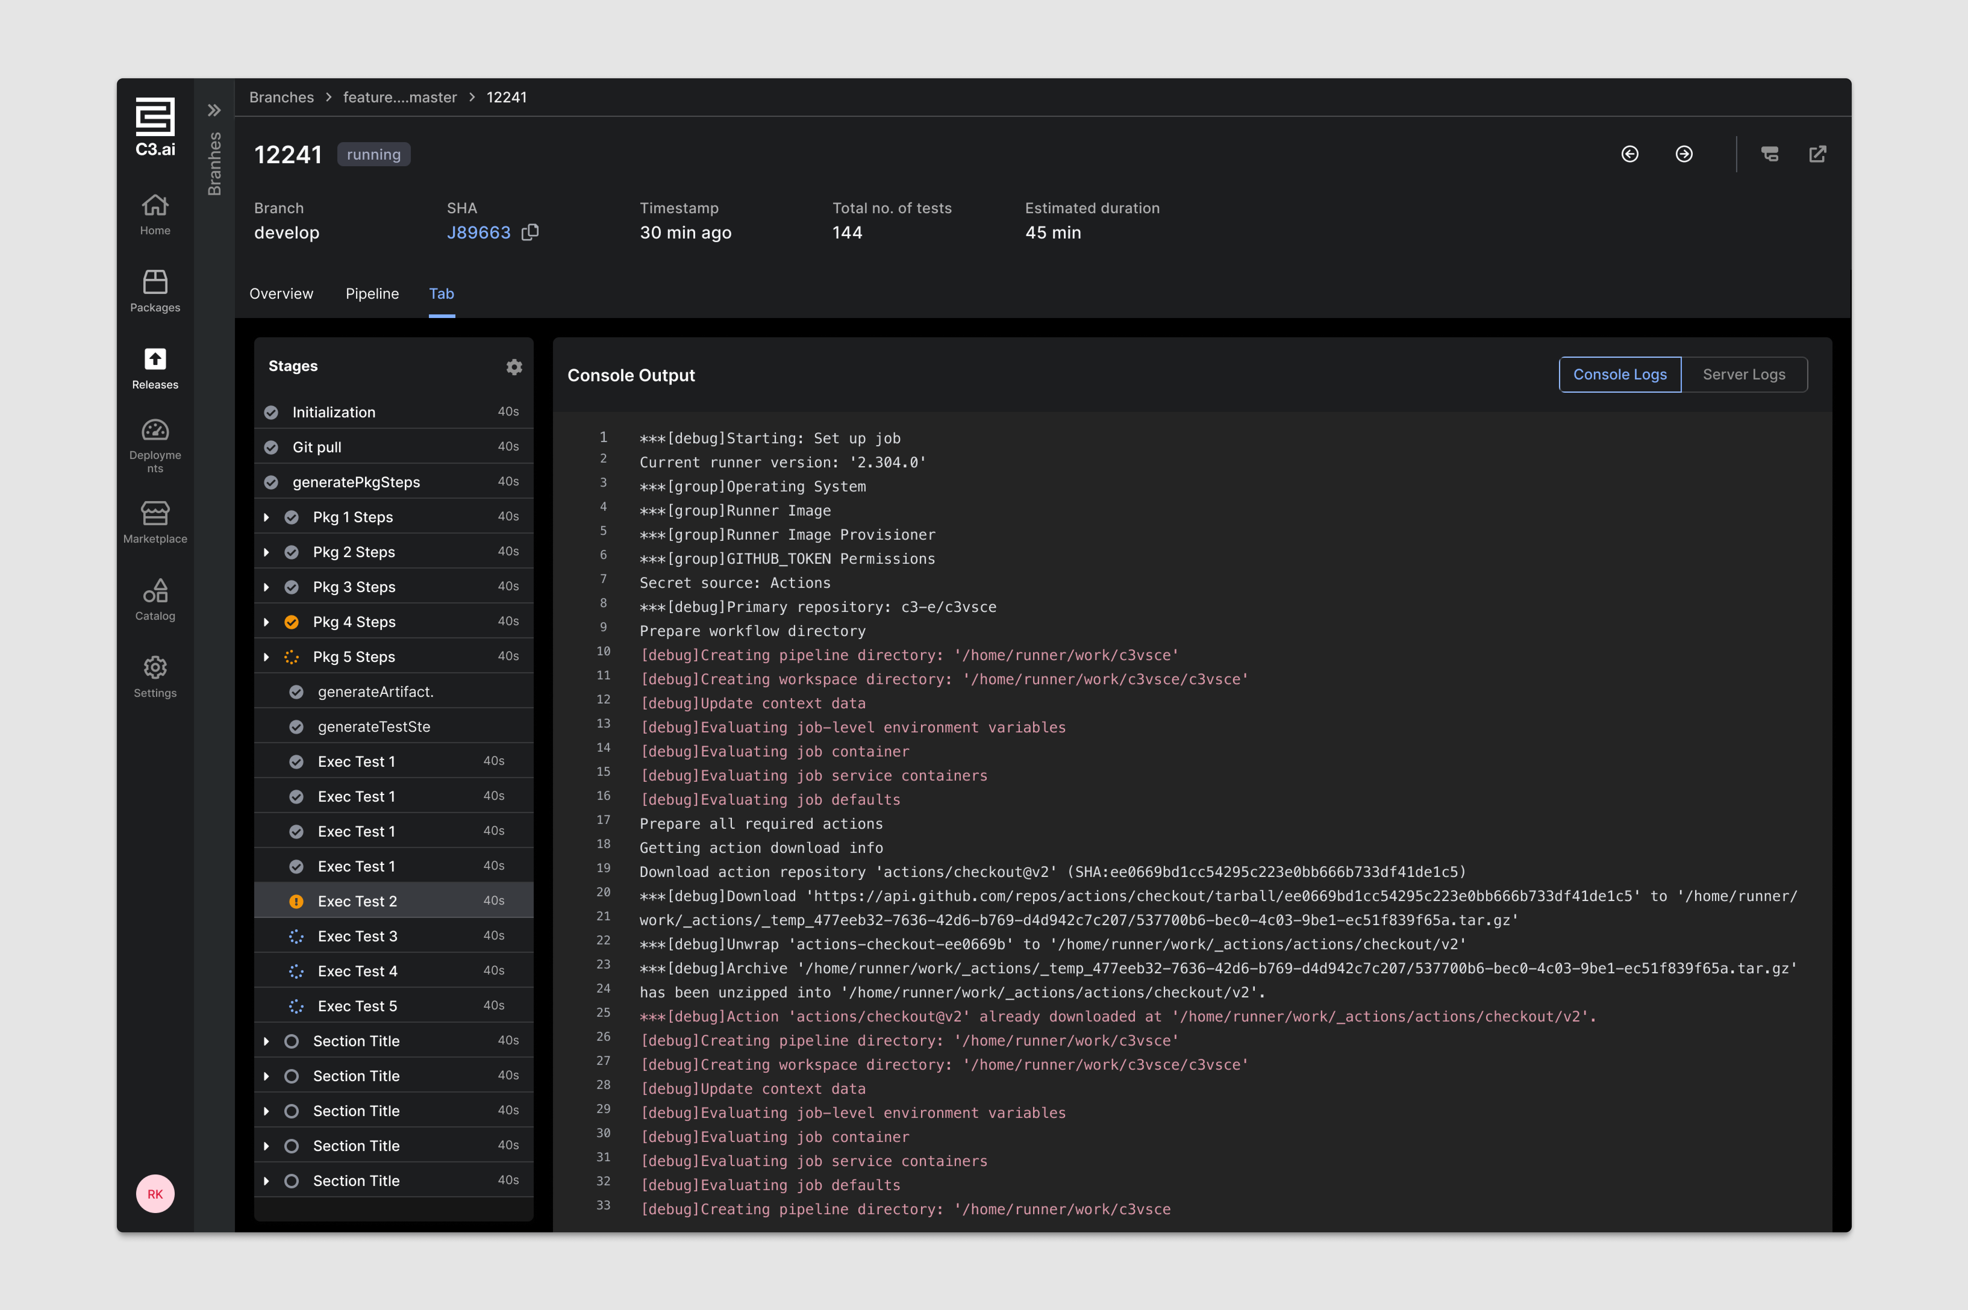Image resolution: width=1968 pixels, height=1310 pixels.
Task: Switch to the Pipeline tab
Action: pyautogui.click(x=372, y=293)
